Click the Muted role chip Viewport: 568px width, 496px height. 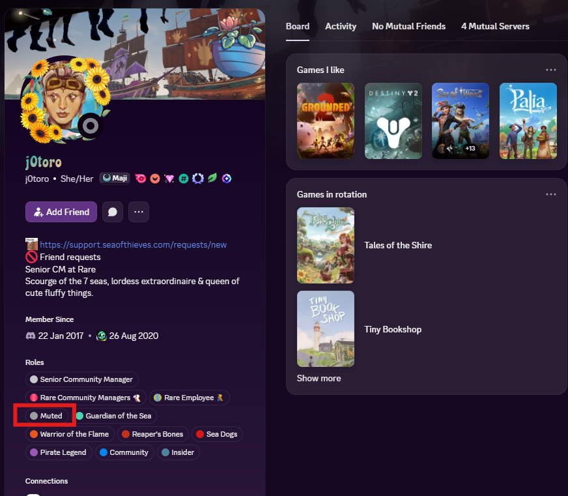[x=47, y=416]
